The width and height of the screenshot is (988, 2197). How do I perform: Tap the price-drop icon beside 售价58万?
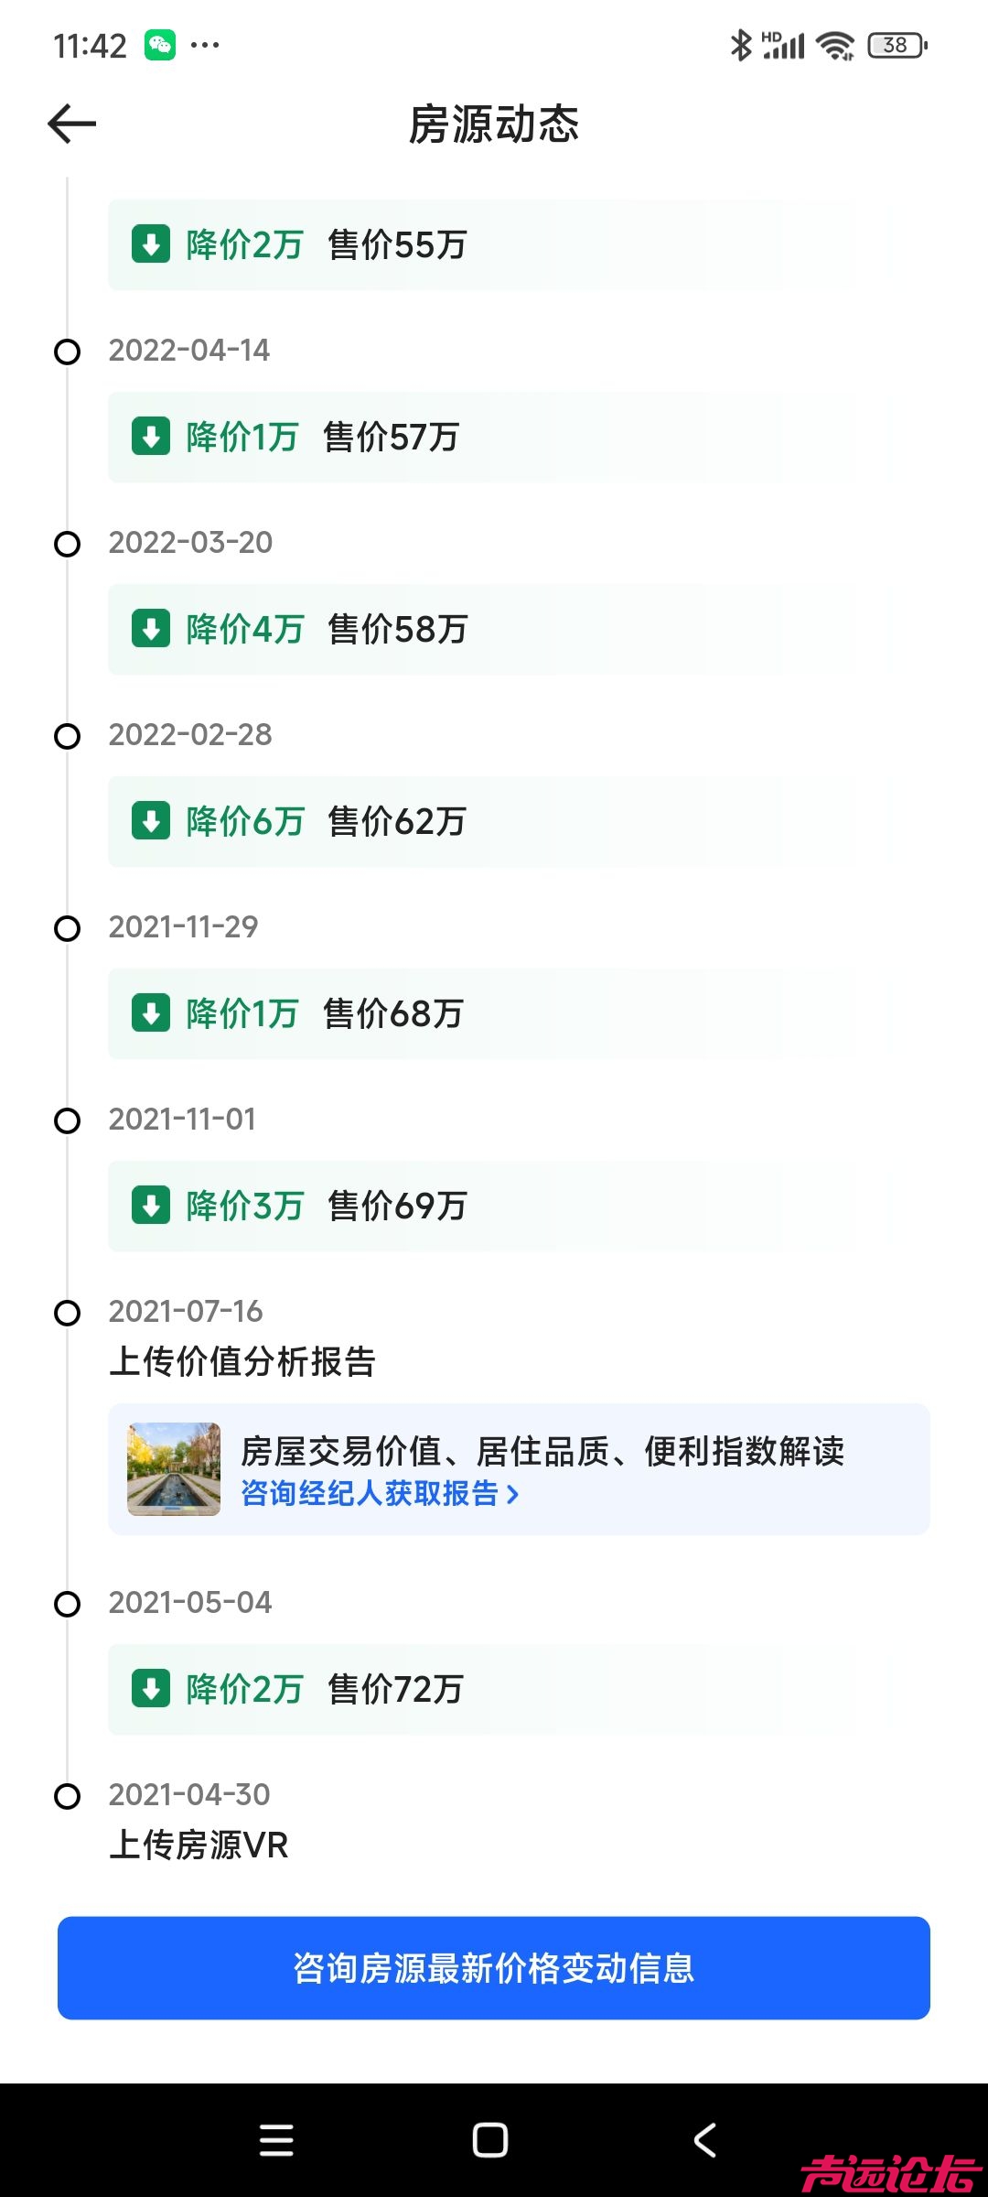tap(151, 629)
